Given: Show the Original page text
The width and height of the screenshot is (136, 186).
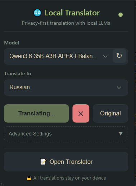Looking at the screenshot, I should pyautogui.click(x=111, y=113).
